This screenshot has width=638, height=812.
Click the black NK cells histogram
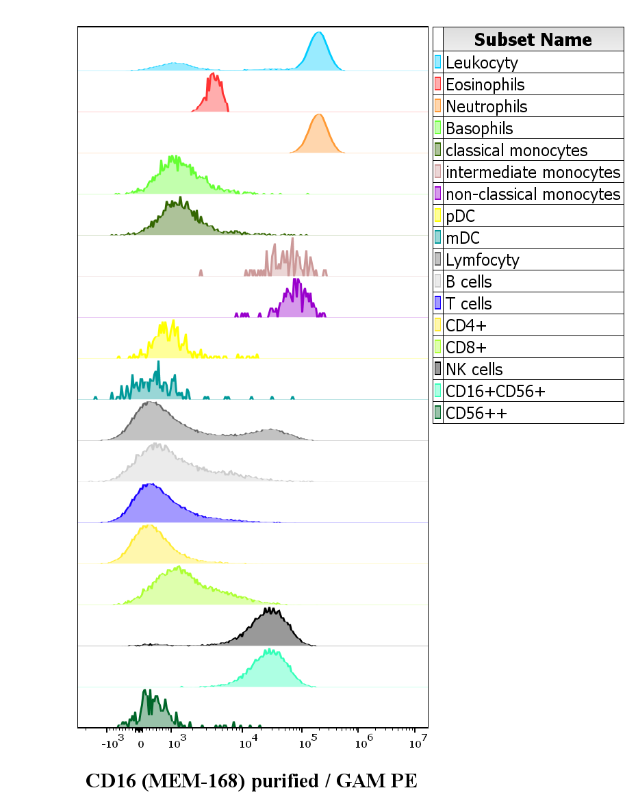pyautogui.click(x=269, y=628)
